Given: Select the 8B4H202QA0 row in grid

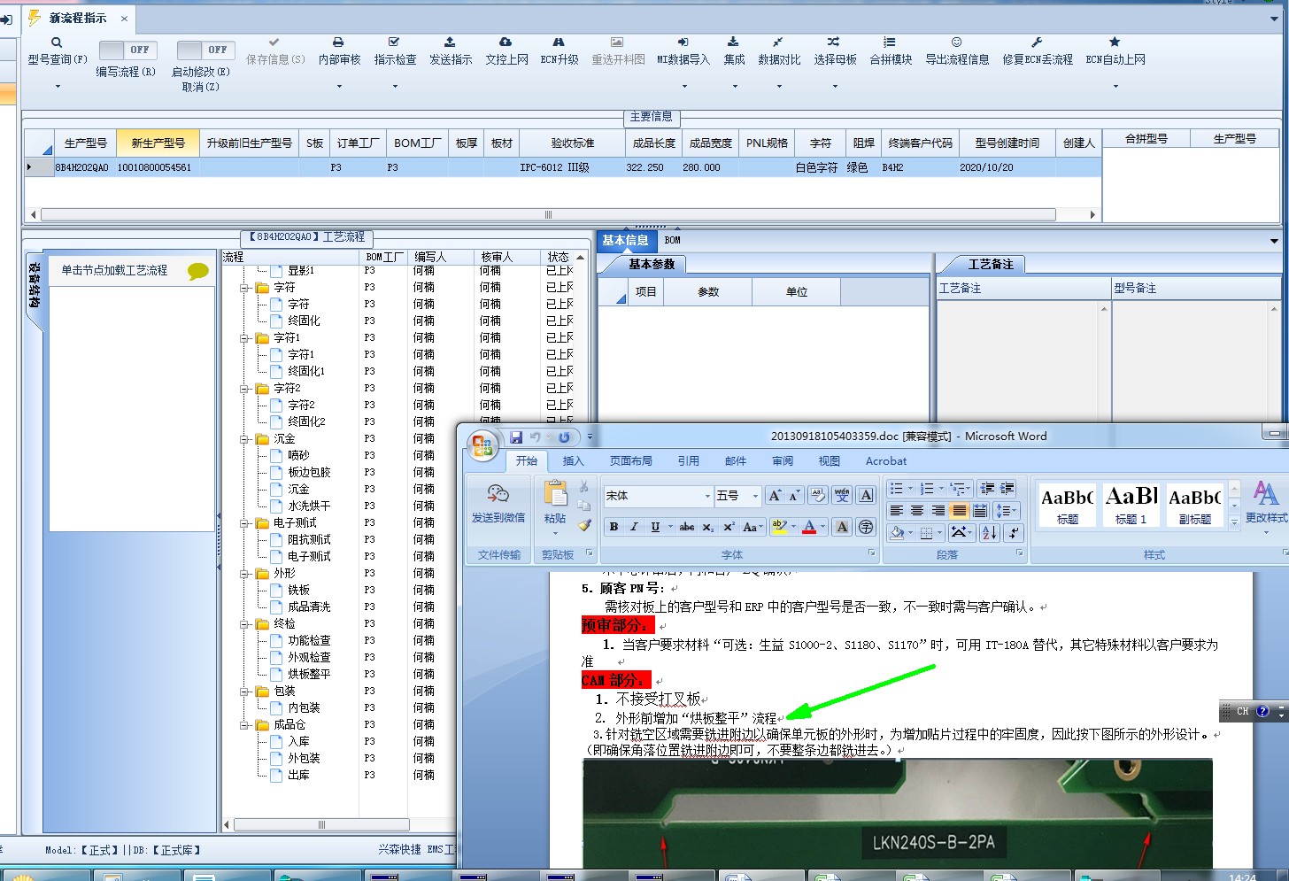Looking at the screenshot, I should [x=563, y=167].
